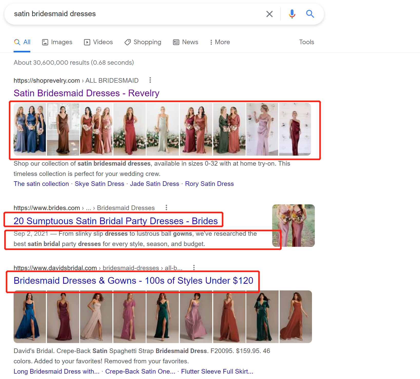Screen dimensions: 420x379
Task: Open the Rory Satin Dress sitelink
Action: coord(209,184)
